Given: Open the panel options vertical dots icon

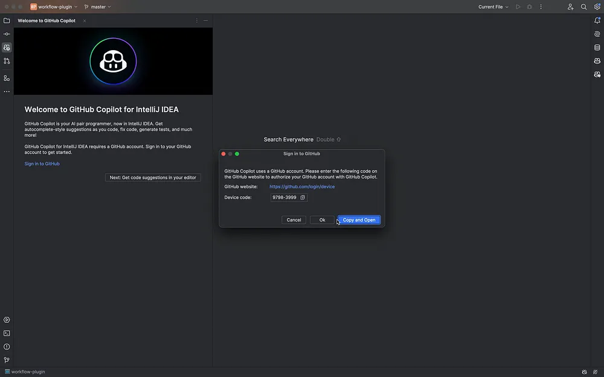Looking at the screenshot, I should (x=196, y=21).
